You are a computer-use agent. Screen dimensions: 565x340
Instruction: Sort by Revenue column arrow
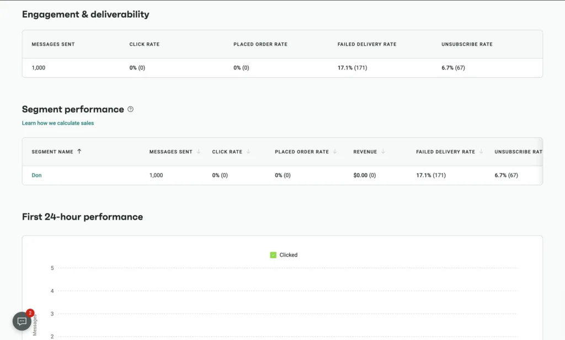[x=383, y=151]
